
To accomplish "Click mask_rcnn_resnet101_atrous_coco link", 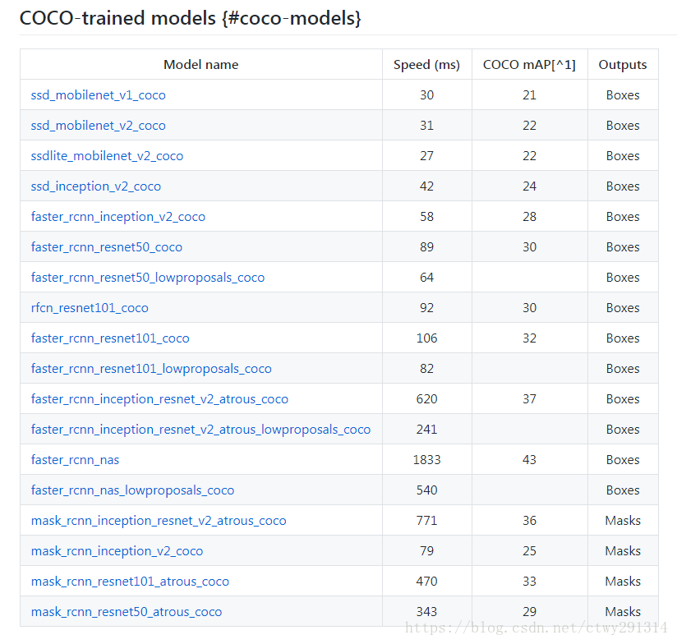I will click(130, 582).
